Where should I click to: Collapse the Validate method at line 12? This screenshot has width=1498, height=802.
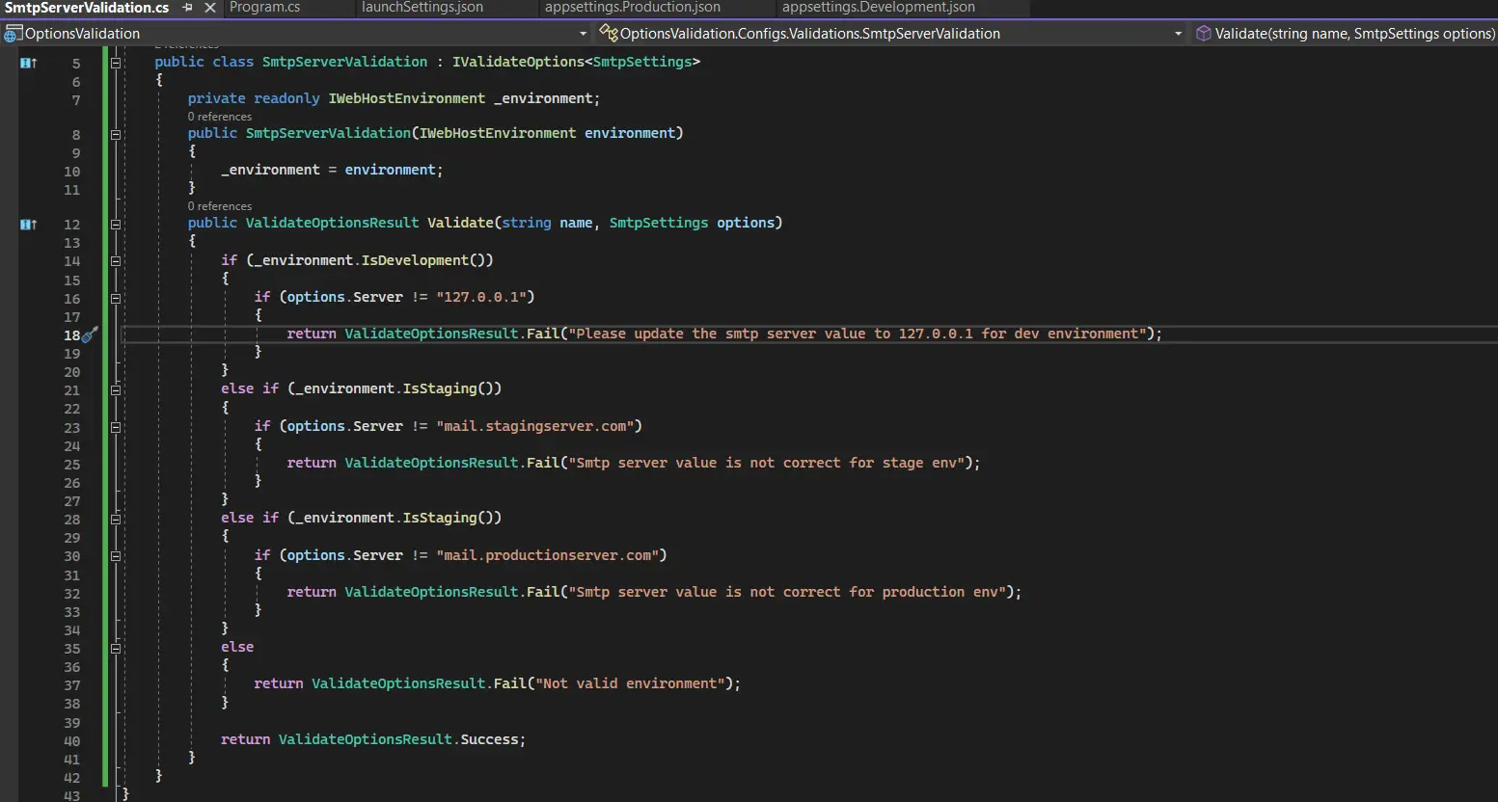pyautogui.click(x=116, y=225)
